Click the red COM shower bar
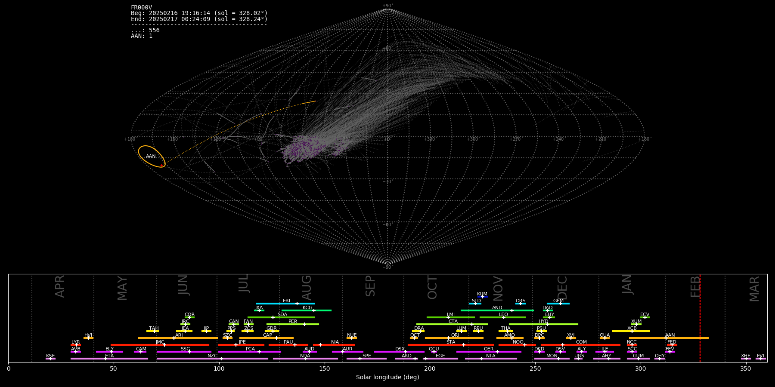775x387 pixels. (x=580, y=345)
